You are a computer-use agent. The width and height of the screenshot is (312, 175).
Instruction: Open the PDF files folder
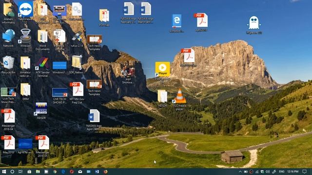coord(104,18)
